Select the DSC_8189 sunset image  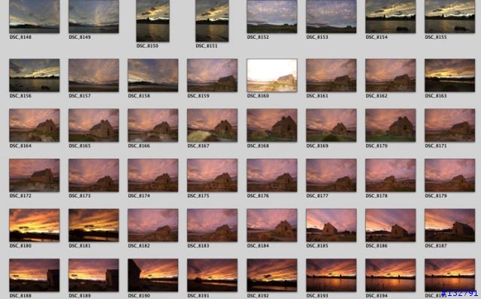[x=93, y=275]
